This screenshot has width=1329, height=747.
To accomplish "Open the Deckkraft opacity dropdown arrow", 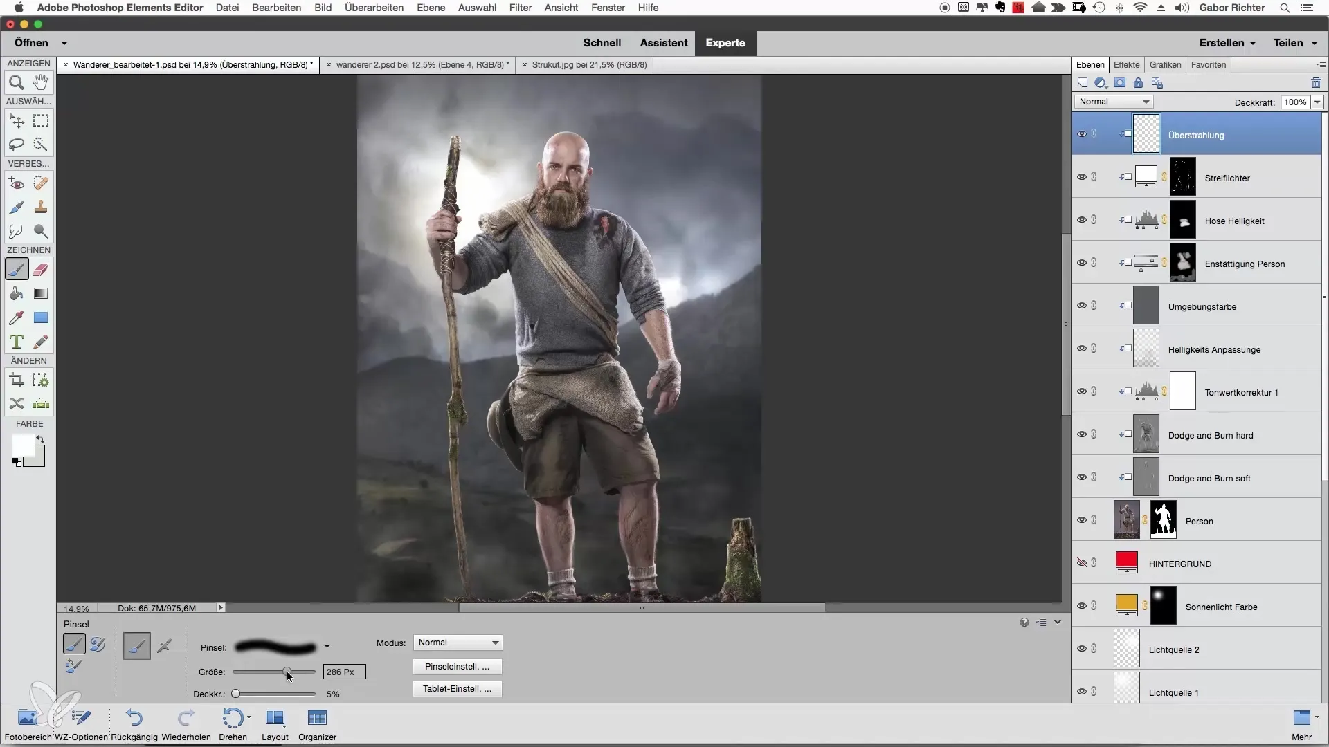I will pyautogui.click(x=1317, y=102).
